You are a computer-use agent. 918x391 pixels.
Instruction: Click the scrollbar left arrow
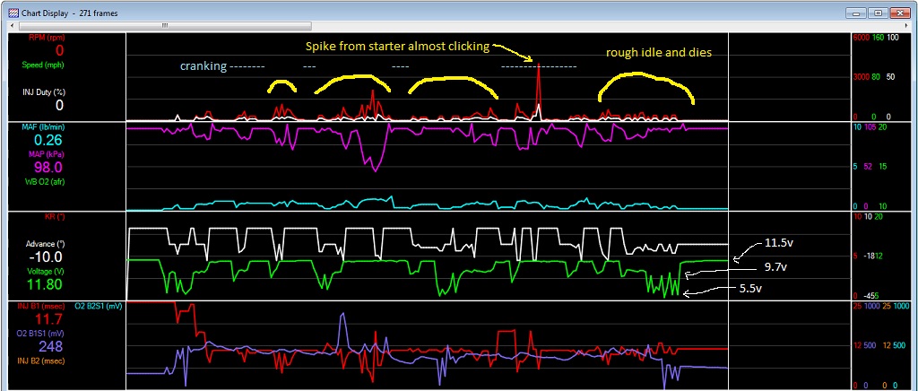click(x=13, y=27)
